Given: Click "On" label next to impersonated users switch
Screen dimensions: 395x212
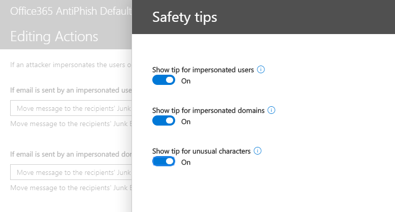Looking at the screenshot, I should tap(186, 81).
